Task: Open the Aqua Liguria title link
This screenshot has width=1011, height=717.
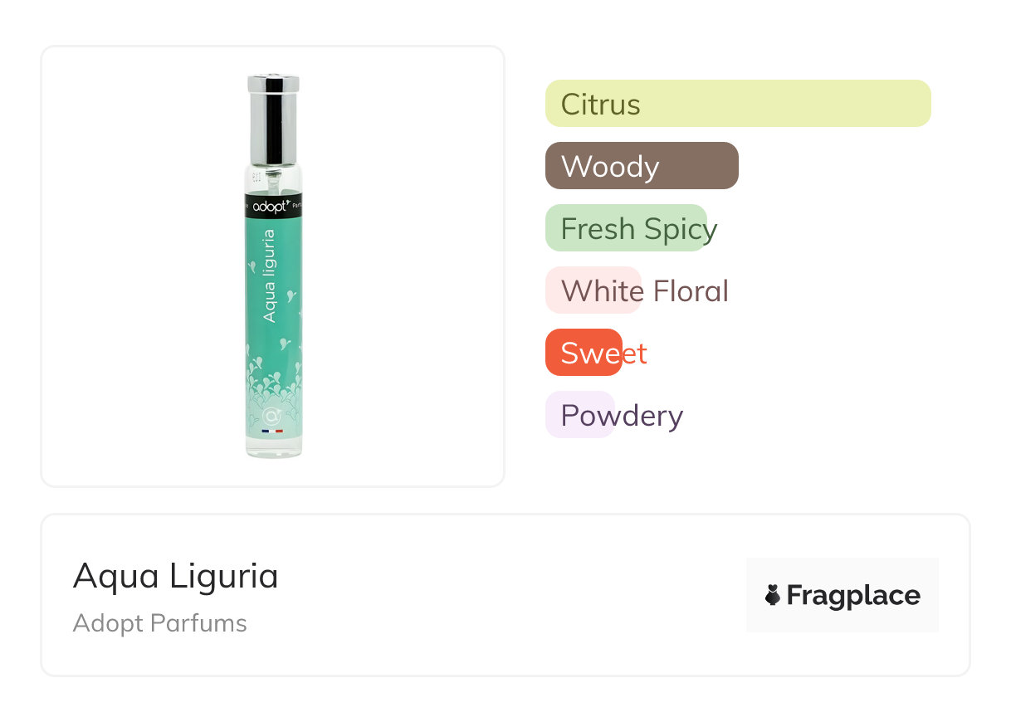Action: (x=175, y=575)
